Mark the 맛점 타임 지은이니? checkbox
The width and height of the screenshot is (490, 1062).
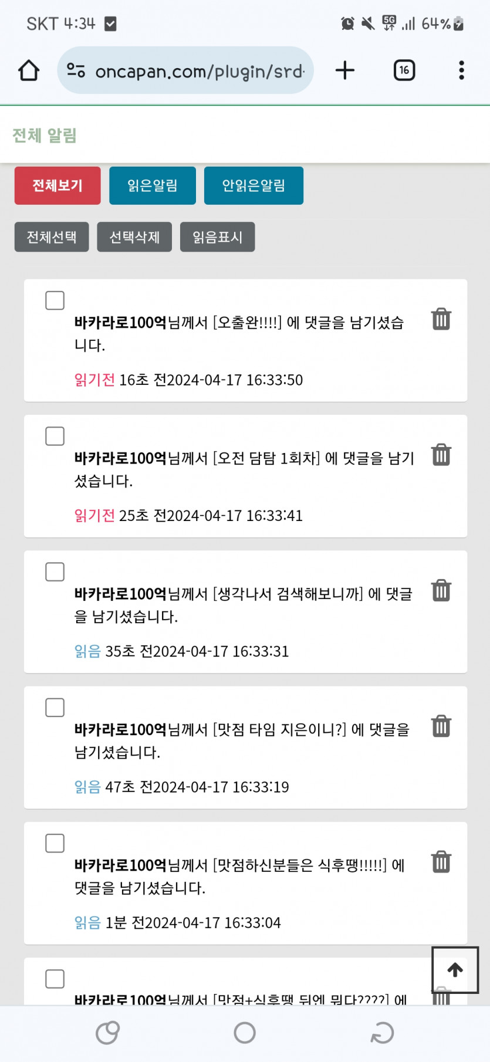point(55,708)
